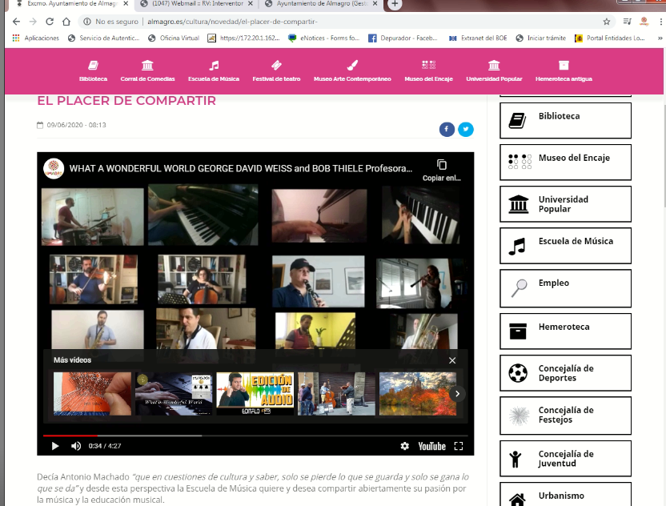
Task: Close the Más vídeos overlay
Action: click(x=452, y=360)
